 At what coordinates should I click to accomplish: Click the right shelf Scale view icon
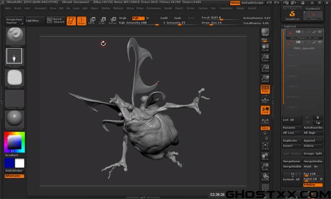coord(265,167)
